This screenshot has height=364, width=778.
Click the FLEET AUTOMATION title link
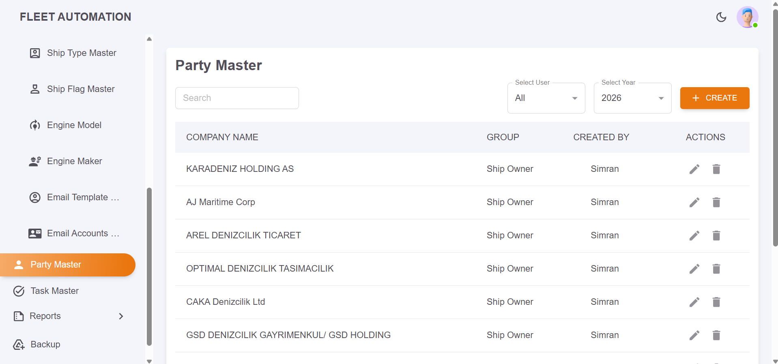75,17
